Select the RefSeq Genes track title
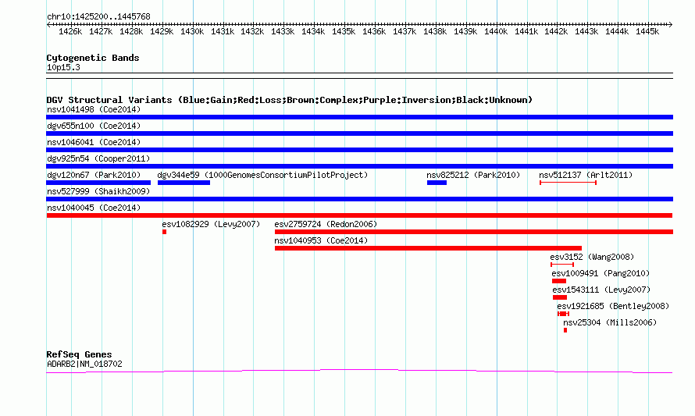Screen dimensions: 695x416 pos(80,354)
